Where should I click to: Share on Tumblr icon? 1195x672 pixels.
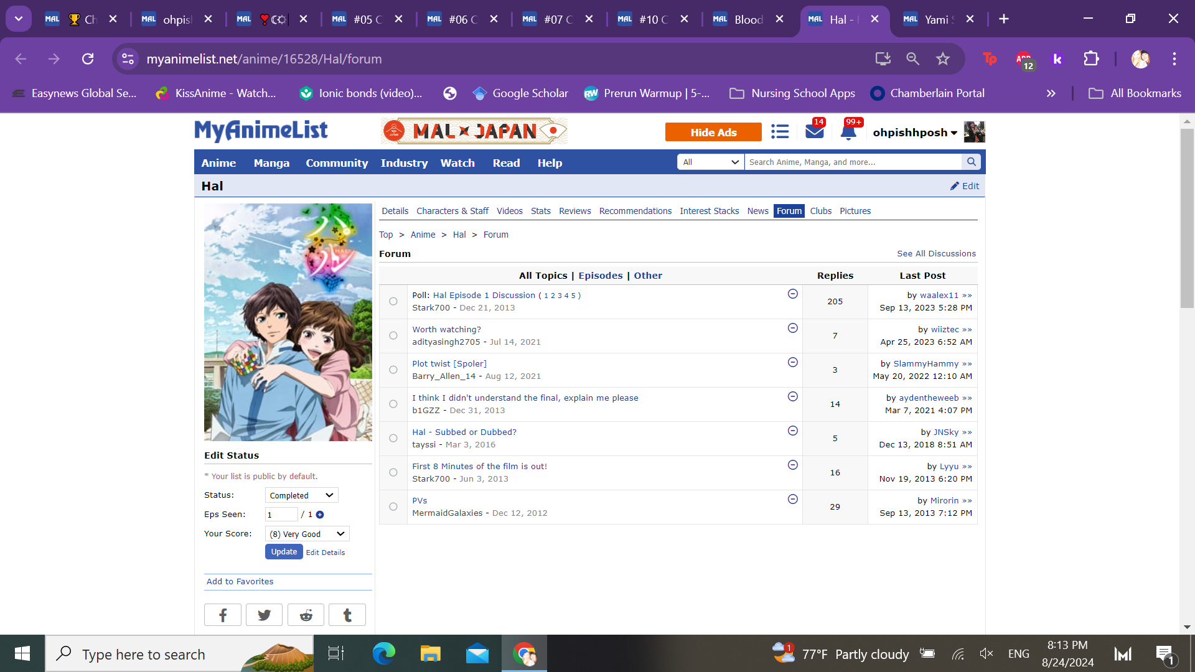(x=347, y=615)
